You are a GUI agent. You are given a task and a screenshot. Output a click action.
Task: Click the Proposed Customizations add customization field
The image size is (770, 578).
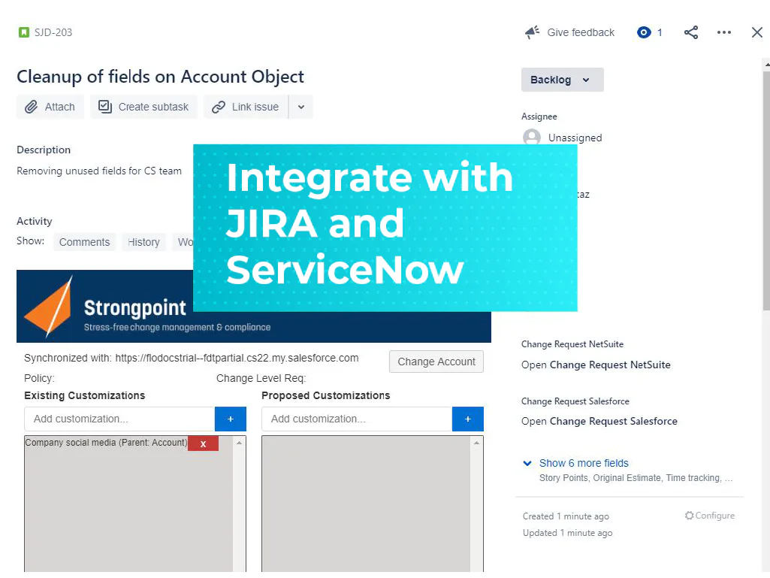(x=357, y=419)
